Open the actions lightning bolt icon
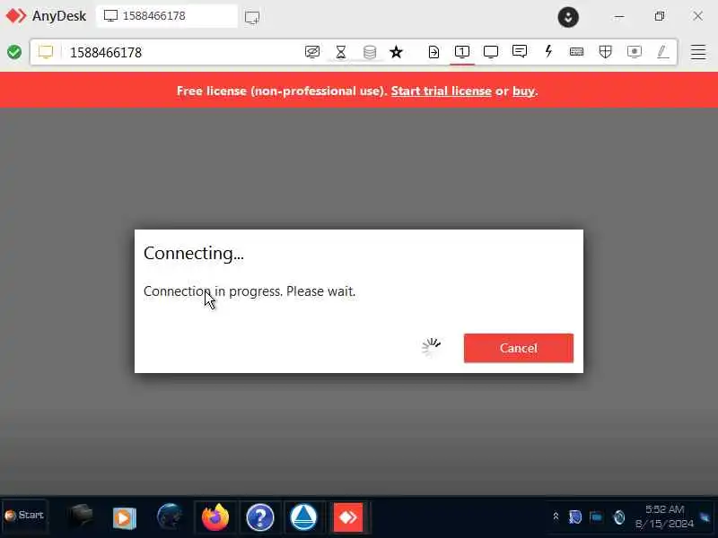The height and width of the screenshot is (538, 718). tap(548, 51)
